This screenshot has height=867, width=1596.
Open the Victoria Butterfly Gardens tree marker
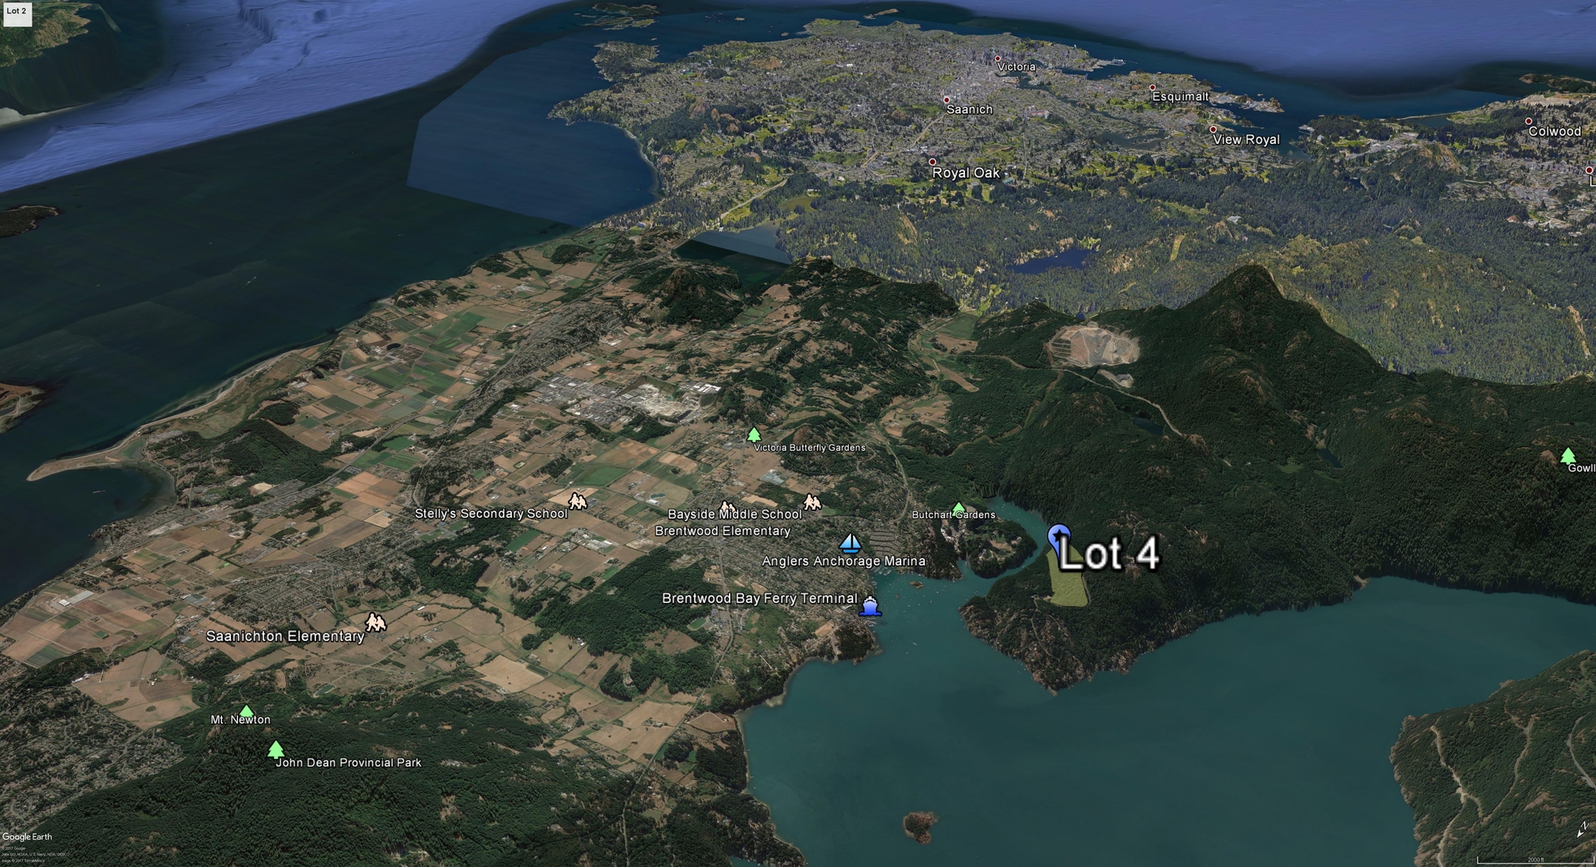click(x=753, y=435)
